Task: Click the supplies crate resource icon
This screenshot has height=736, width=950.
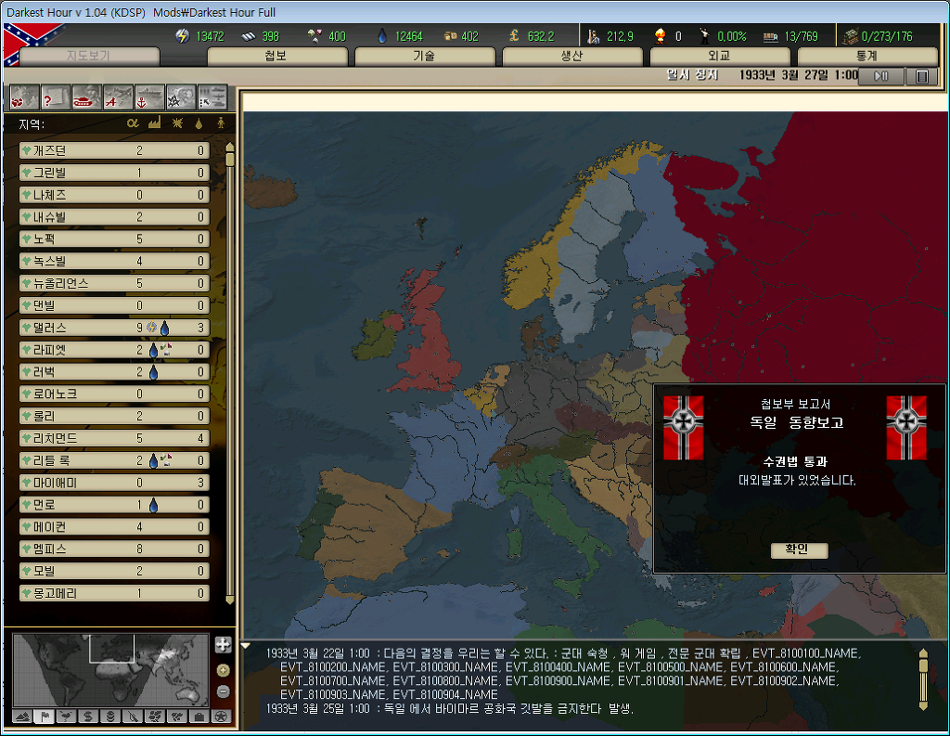Action: coord(450,36)
